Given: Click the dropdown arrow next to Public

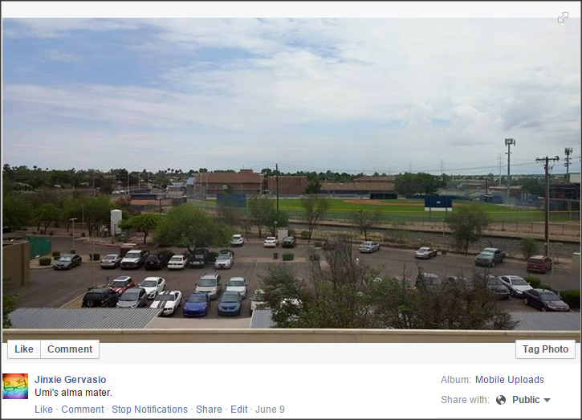Looking at the screenshot, I should [x=547, y=400].
